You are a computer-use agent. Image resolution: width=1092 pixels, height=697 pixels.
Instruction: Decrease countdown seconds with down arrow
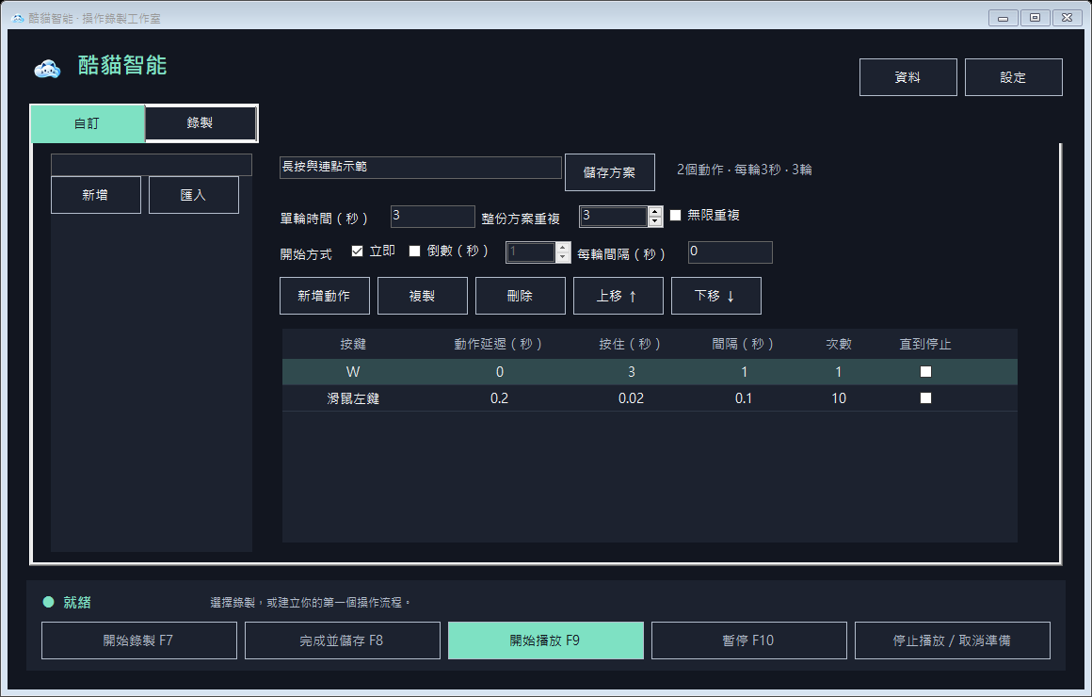(x=563, y=257)
